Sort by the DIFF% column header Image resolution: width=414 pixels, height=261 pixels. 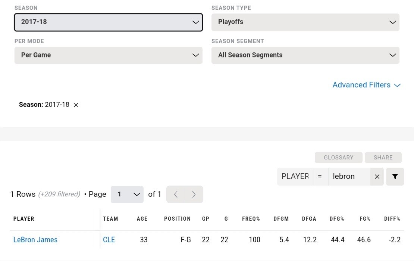tap(392, 219)
